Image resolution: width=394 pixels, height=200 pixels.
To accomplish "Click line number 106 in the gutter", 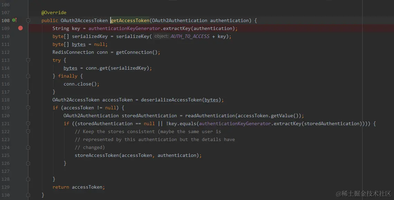I will point(6,4).
